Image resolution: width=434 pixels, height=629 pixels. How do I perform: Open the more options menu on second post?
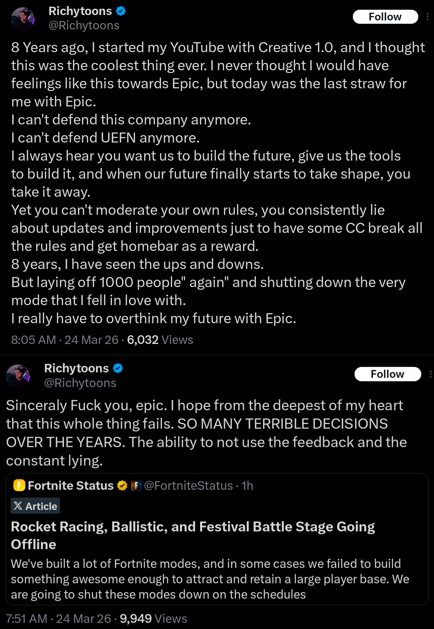[430, 374]
